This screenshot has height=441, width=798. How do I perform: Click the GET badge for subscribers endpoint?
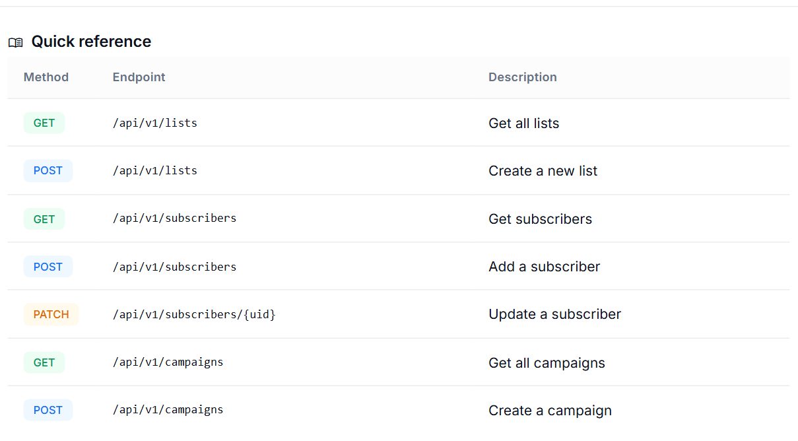(x=44, y=219)
